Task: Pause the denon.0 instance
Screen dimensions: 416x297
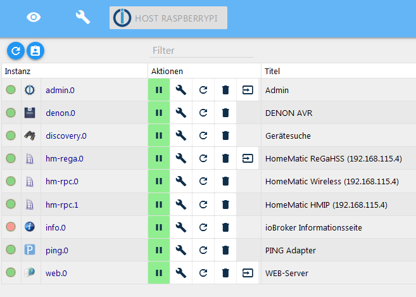Action: (159, 113)
